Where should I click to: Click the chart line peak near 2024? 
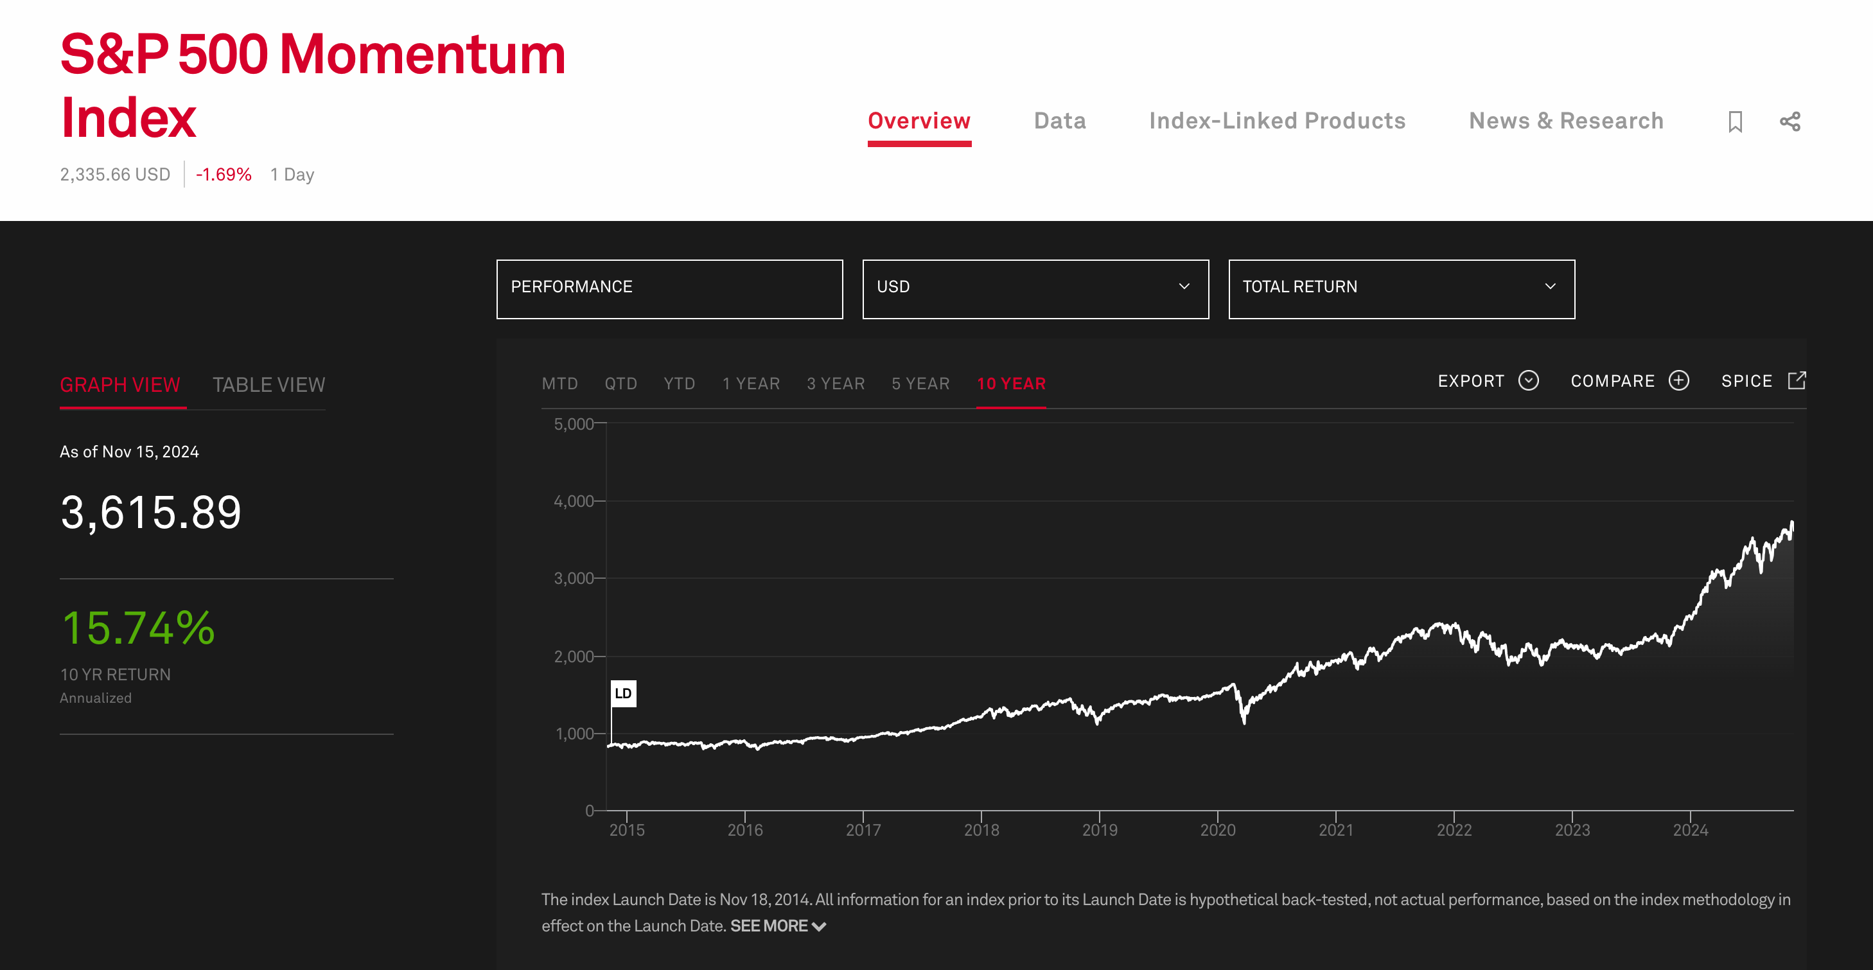(1791, 524)
